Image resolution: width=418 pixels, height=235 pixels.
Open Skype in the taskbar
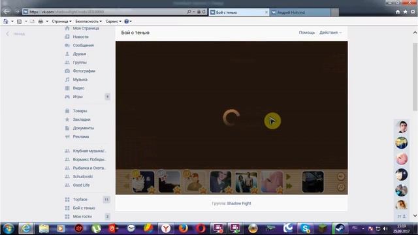tap(305, 228)
